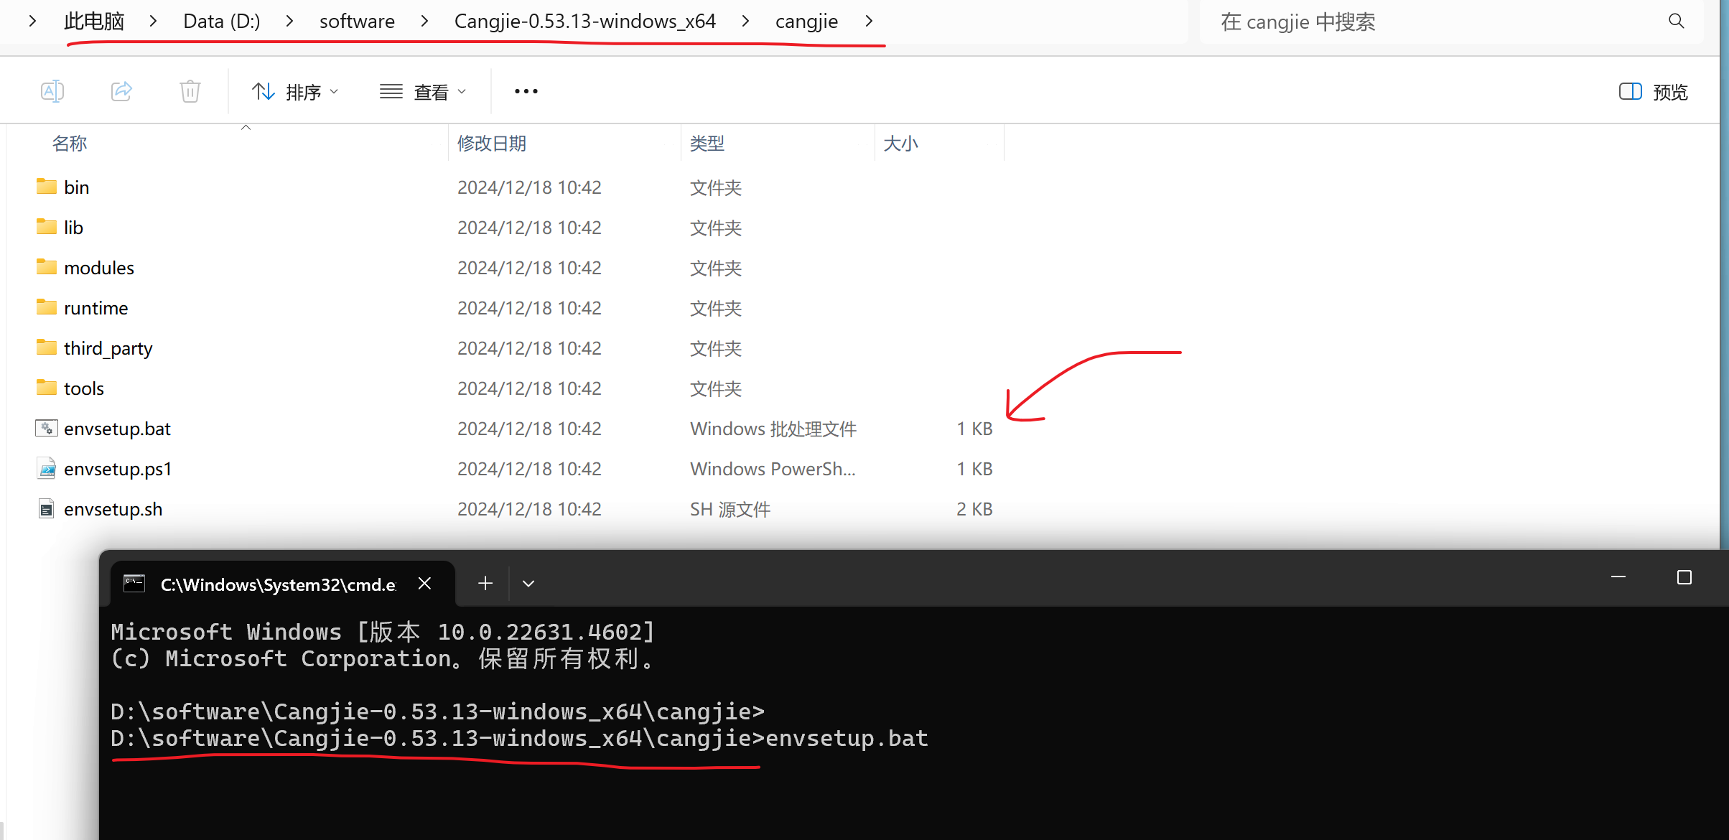Click the search magnifier icon
1729x840 pixels.
point(1676,22)
